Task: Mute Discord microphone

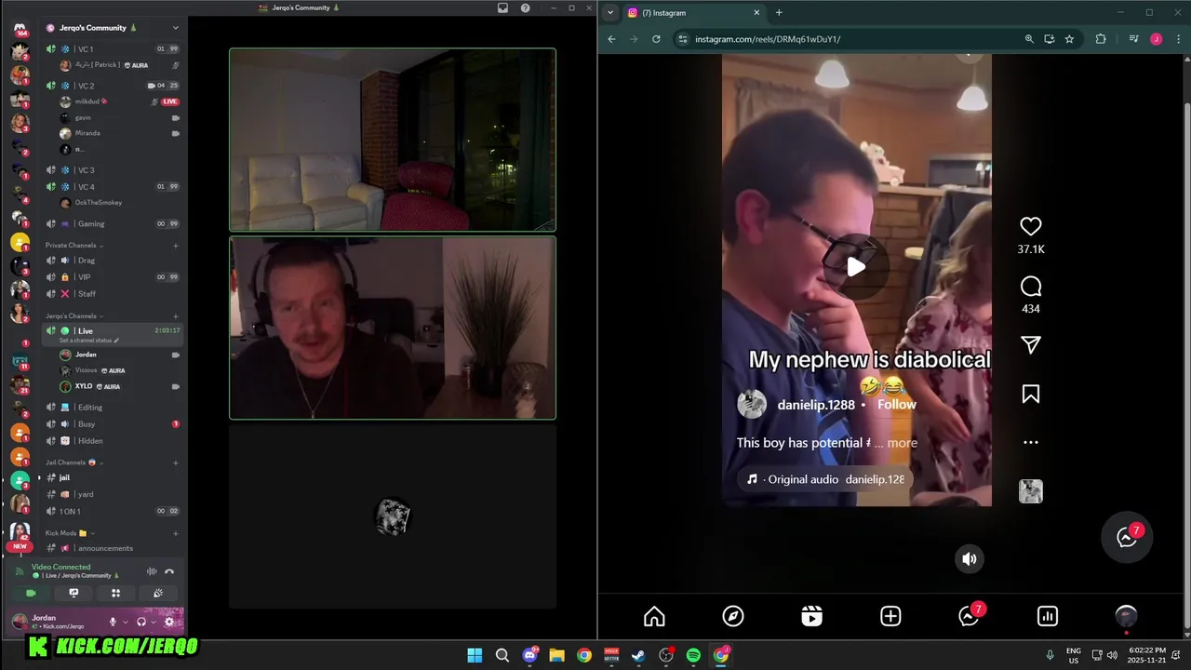Action: (x=113, y=622)
